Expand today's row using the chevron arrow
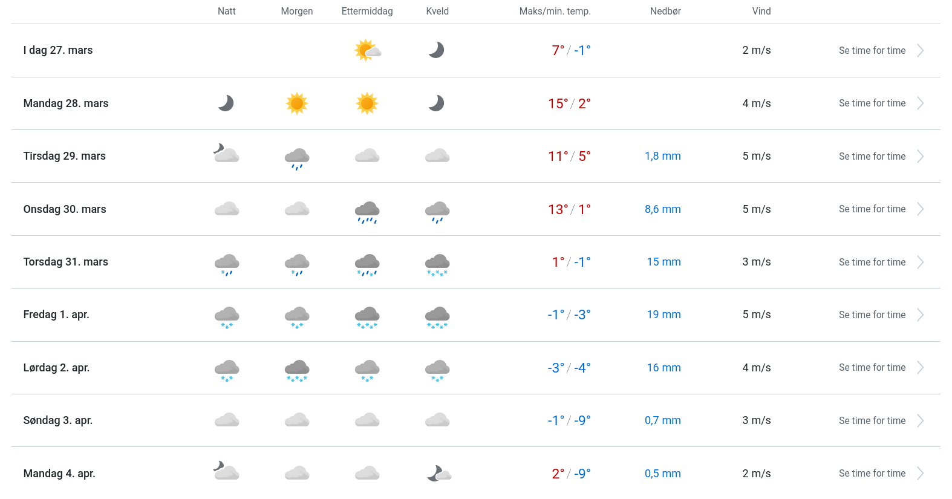 920,51
